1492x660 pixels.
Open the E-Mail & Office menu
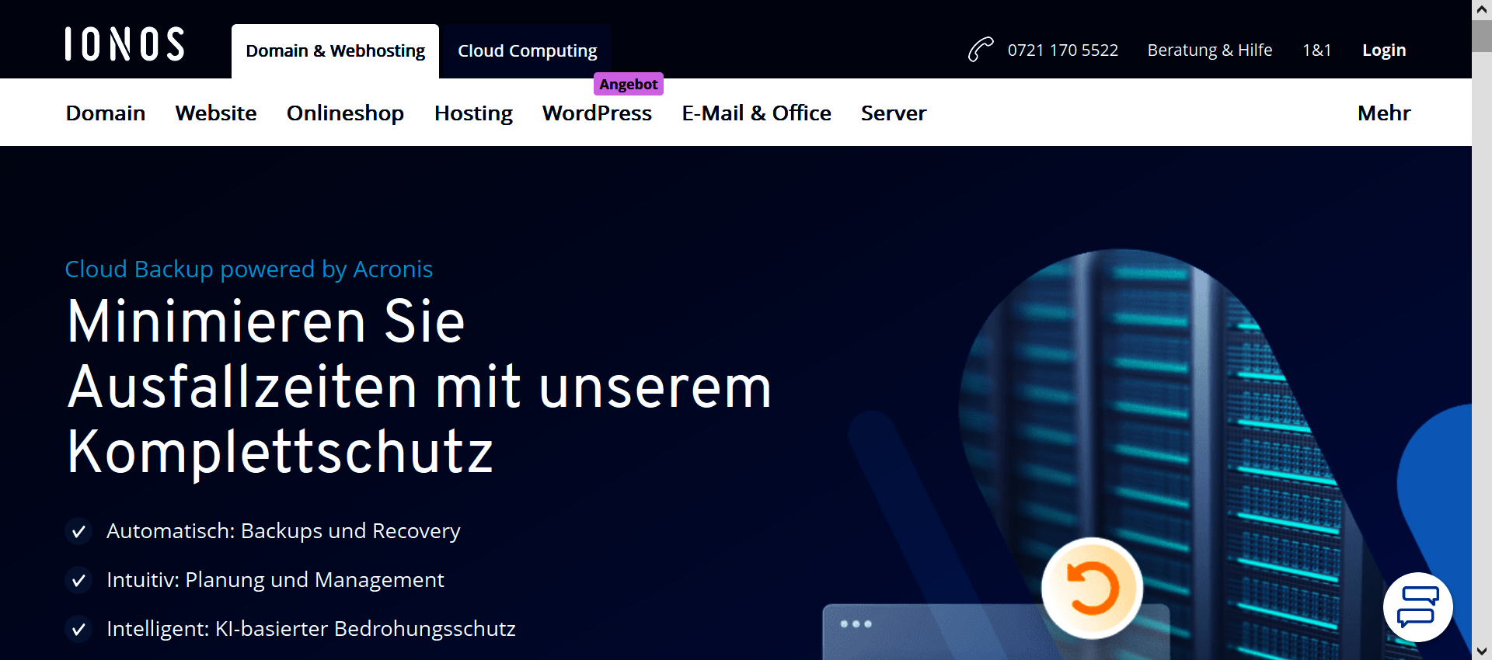(756, 113)
